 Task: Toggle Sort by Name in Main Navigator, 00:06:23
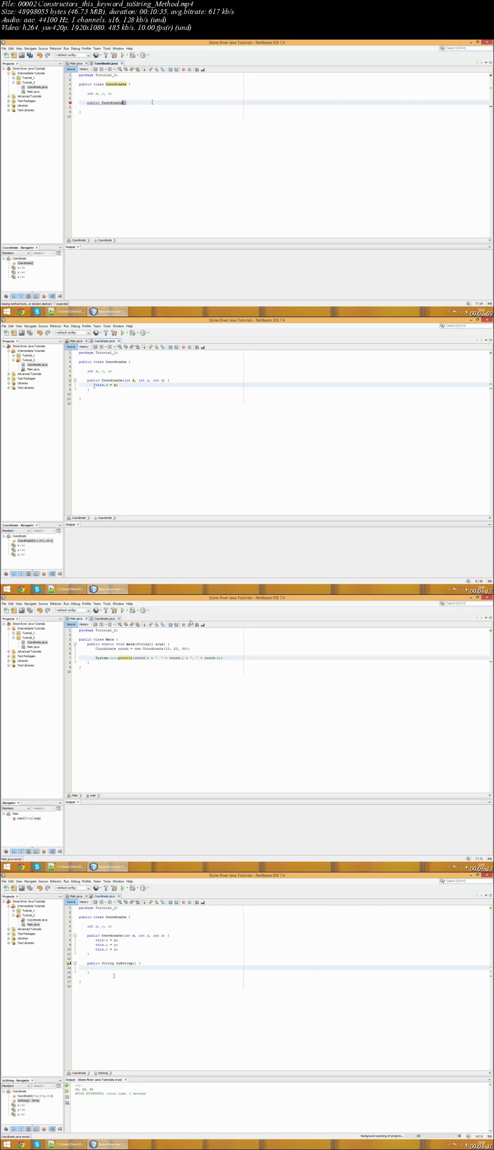(52, 852)
